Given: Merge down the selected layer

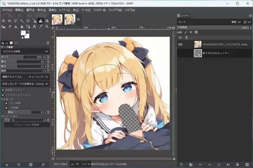Looking at the screenshot, I should 228,165.
